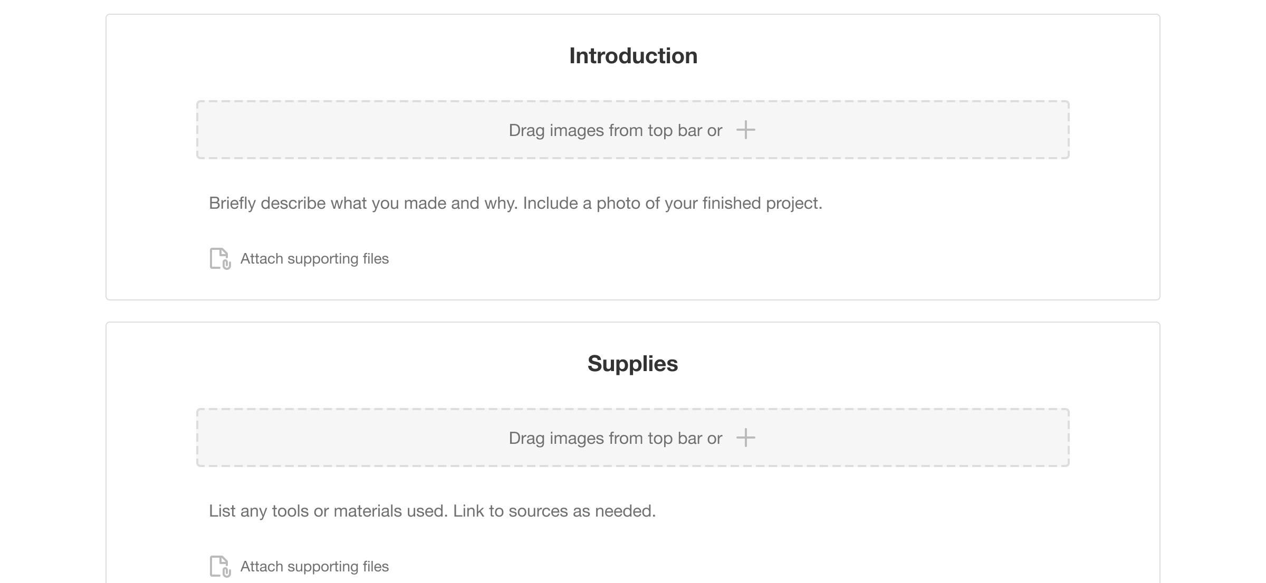Click the "List any tools or materials used" placeholder text
The width and height of the screenshot is (1266, 583).
pyautogui.click(x=433, y=510)
